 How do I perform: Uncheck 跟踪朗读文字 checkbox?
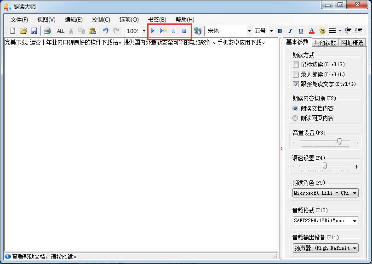296,84
